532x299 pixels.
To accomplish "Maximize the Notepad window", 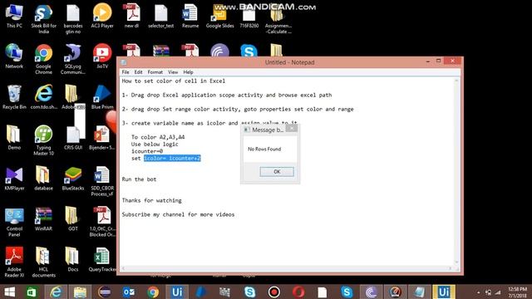I will pos(438,61).
